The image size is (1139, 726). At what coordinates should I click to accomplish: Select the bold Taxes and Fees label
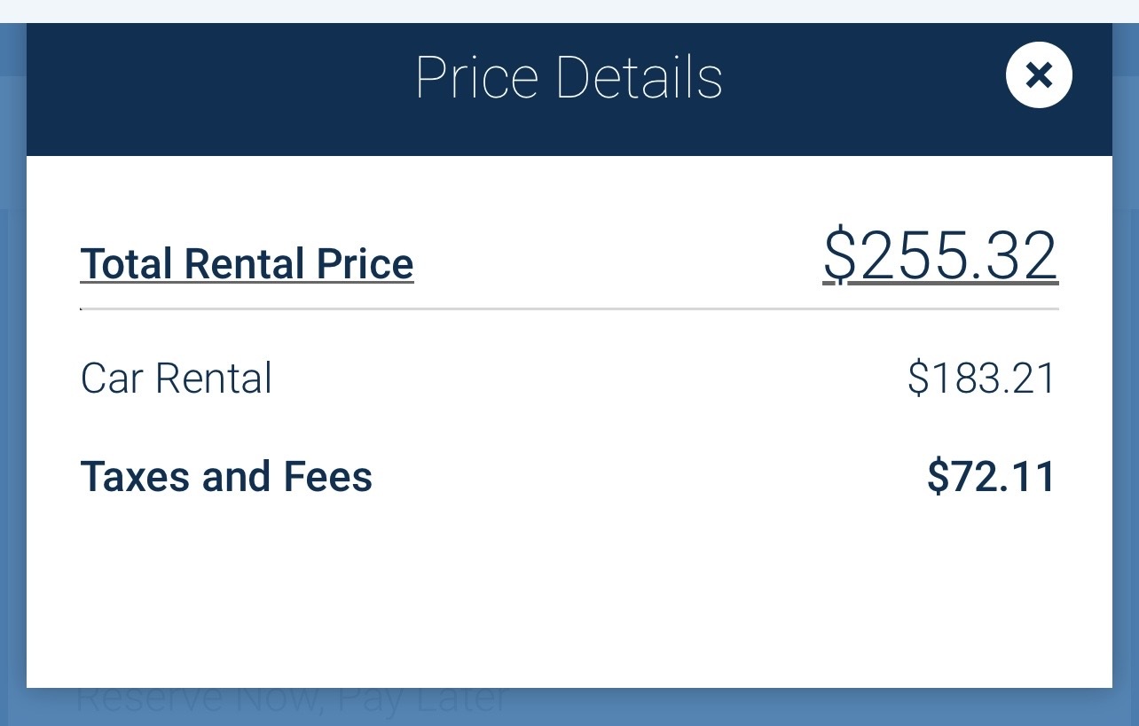[x=226, y=477]
